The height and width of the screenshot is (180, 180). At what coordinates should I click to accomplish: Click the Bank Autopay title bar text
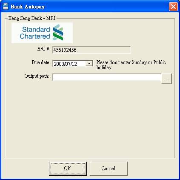point(28,7)
